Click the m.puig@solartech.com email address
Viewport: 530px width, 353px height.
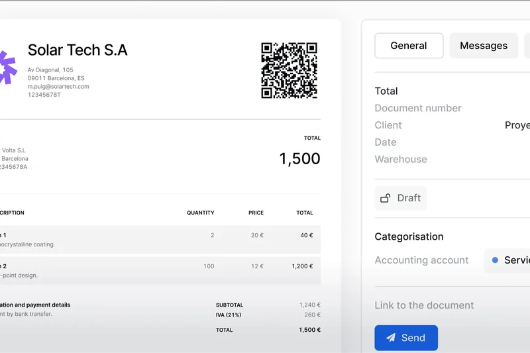pos(58,87)
